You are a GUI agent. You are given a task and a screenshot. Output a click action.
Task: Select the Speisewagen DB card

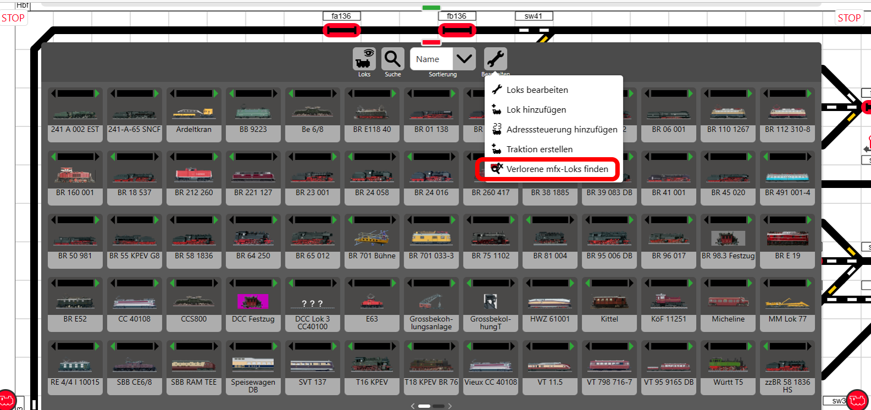(x=253, y=368)
